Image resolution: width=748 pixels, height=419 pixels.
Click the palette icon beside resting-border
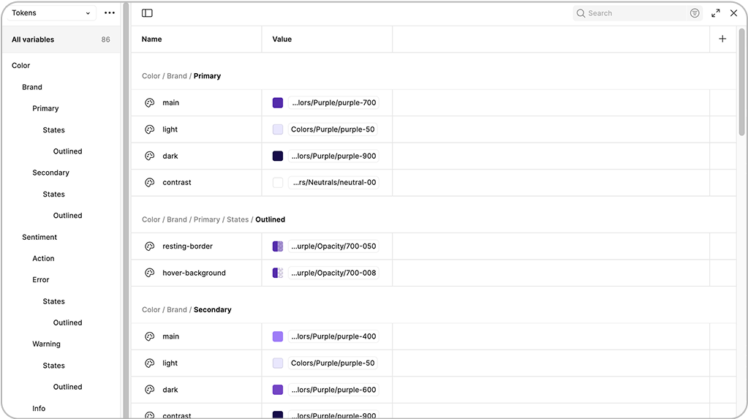tap(150, 246)
